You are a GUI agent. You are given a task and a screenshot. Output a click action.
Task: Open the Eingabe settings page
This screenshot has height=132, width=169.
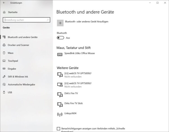click(12, 69)
